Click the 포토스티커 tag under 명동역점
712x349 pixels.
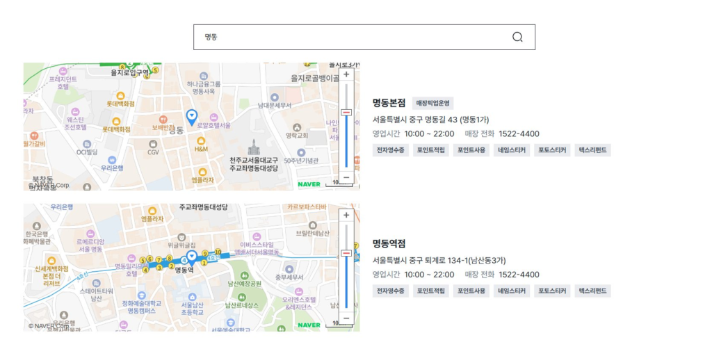pos(551,291)
